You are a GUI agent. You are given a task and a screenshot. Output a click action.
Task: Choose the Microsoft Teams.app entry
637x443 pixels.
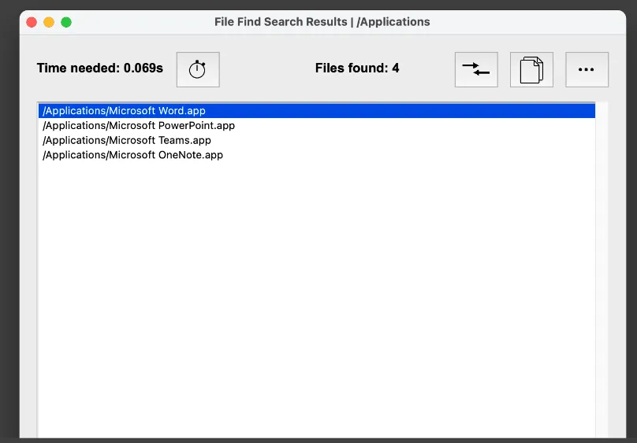click(127, 140)
